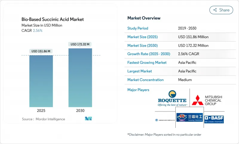Click the BASF logo
Image resolution: width=239 pixels, height=144 pixels.
pyautogui.click(x=214, y=119)
